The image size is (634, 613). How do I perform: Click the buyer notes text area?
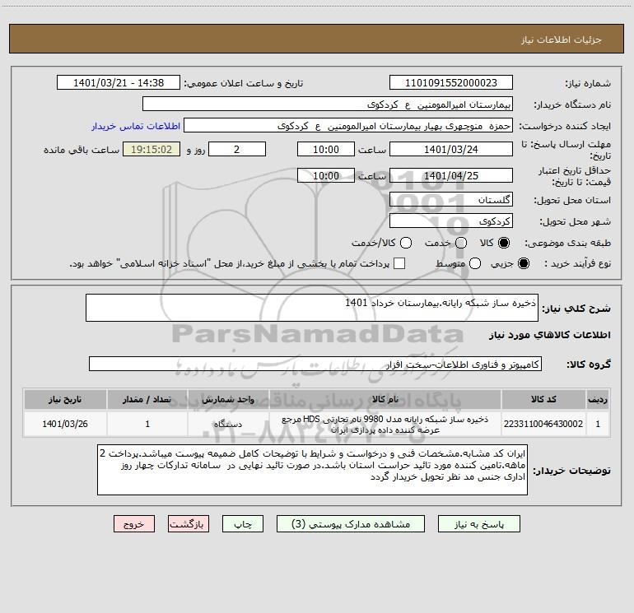[312, 470]
